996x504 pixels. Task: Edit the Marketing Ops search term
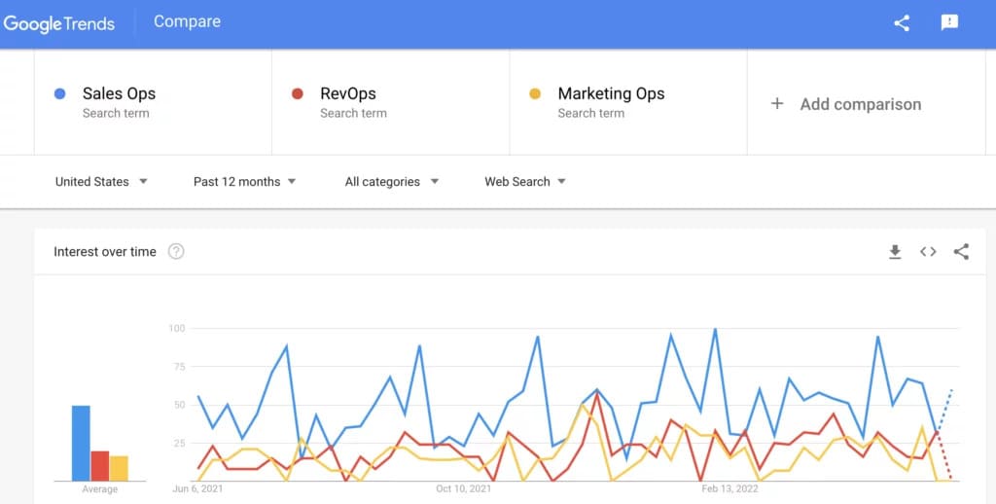point(628,102)
